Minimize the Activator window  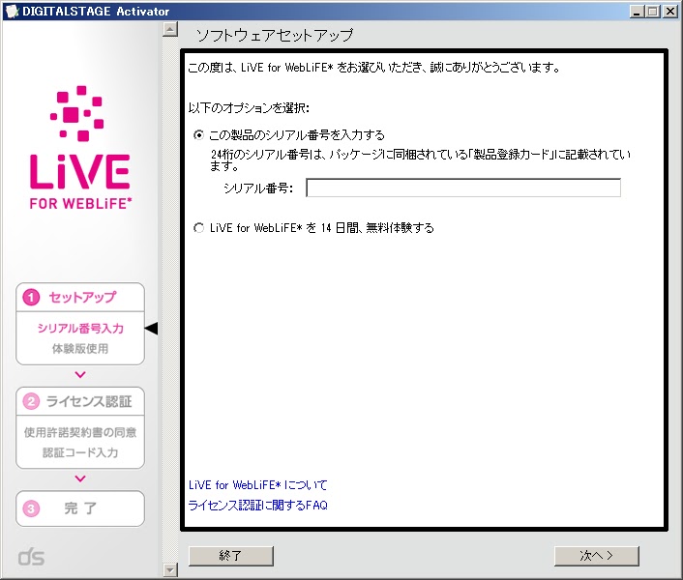tap(637, 12)
